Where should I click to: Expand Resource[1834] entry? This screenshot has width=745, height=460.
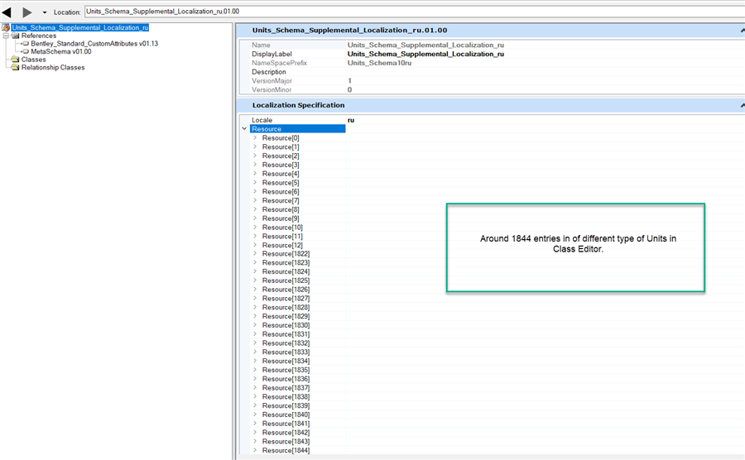255,361
